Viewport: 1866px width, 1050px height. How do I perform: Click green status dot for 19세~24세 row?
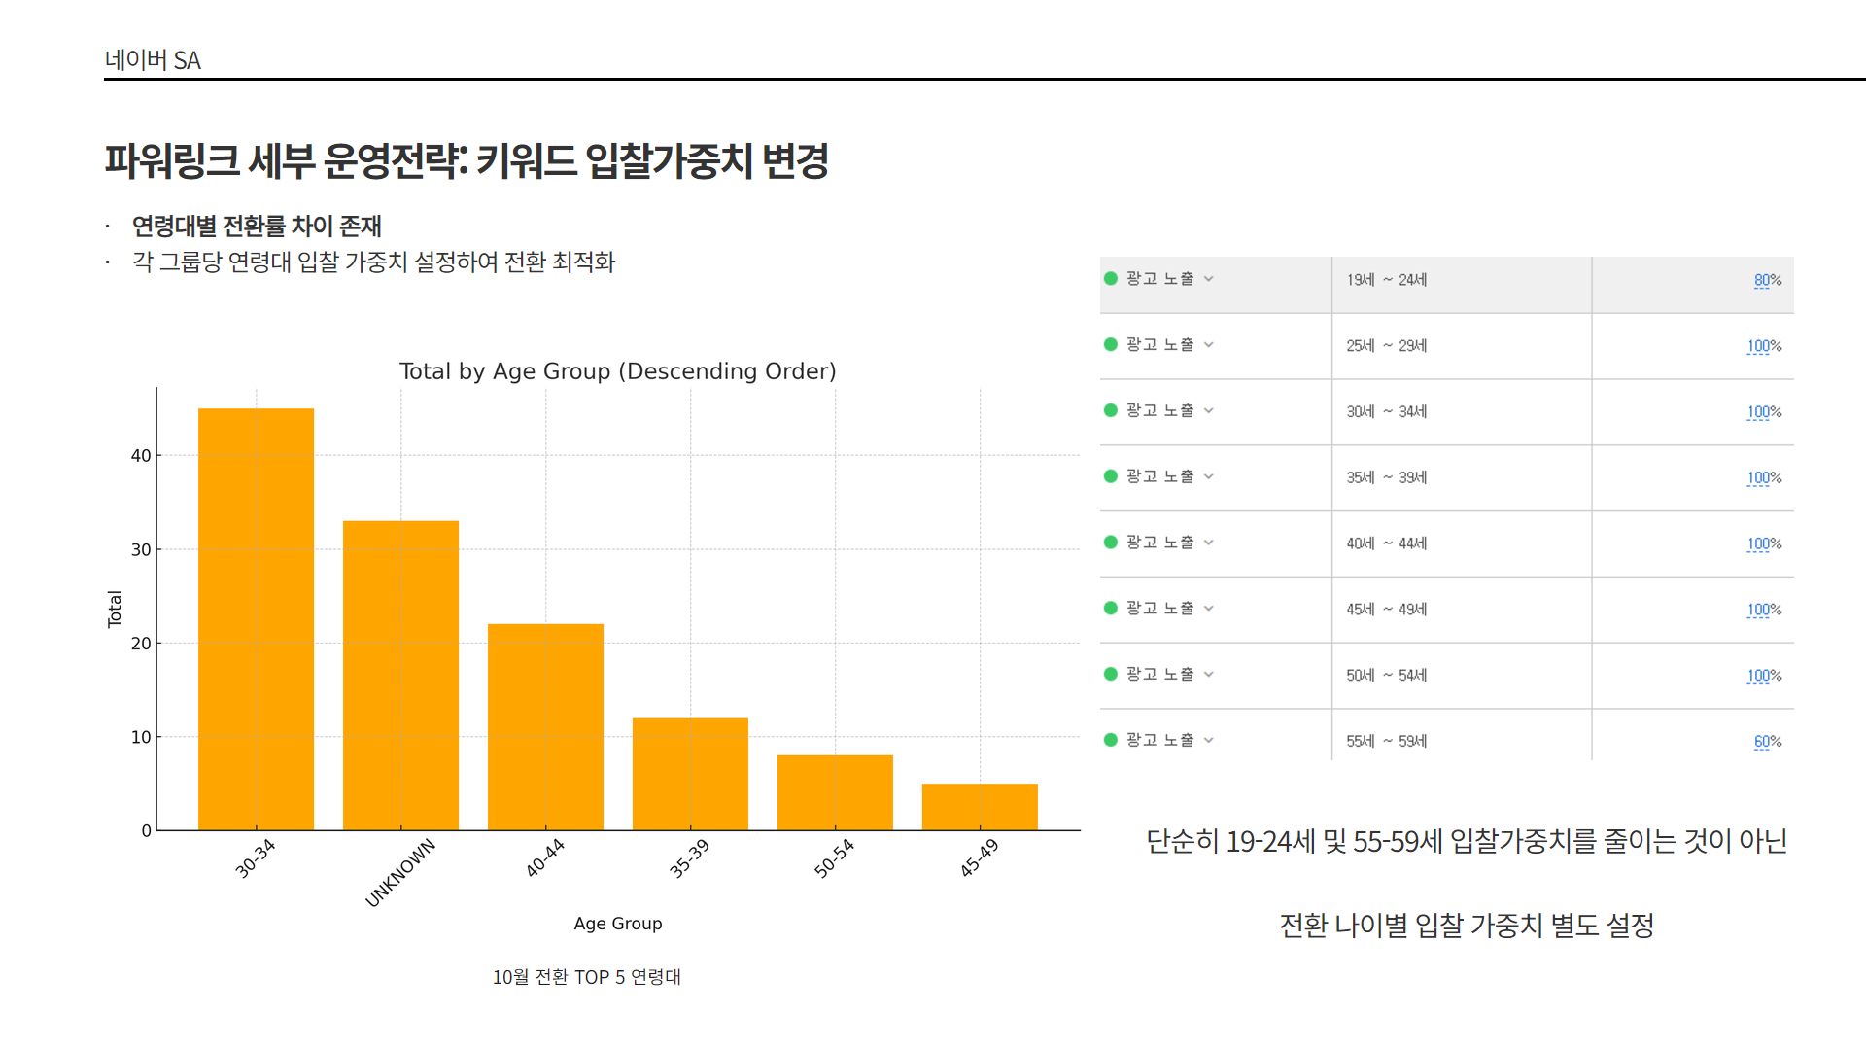(x=1111, y=279)
